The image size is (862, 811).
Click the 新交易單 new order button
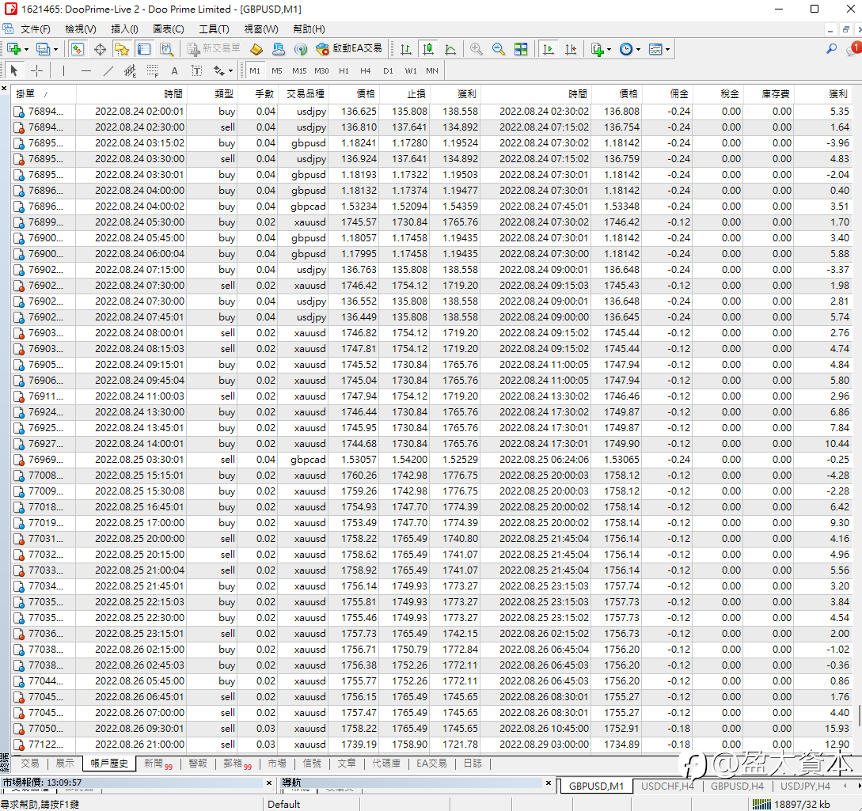click(214, 49)
